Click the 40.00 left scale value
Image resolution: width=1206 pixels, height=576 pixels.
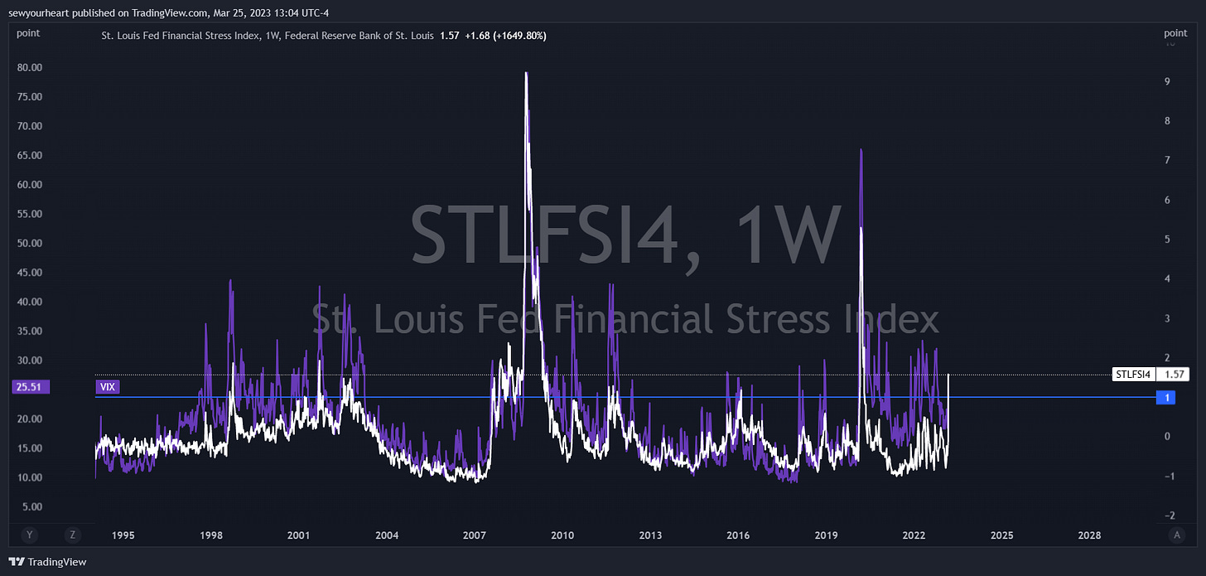coord(29,302)
